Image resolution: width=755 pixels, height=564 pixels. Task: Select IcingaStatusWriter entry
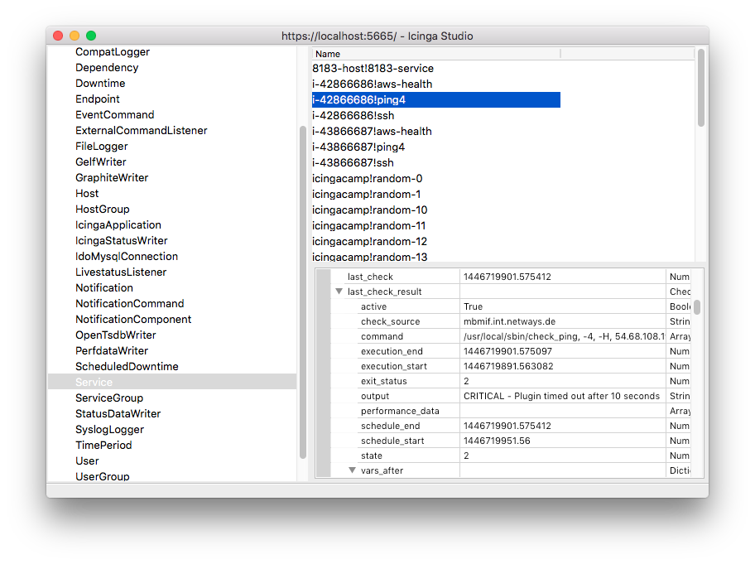click(x=122, y=241)
